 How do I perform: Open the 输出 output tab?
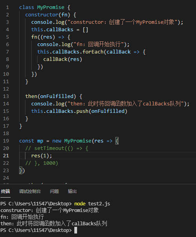(x=72, y=191)
